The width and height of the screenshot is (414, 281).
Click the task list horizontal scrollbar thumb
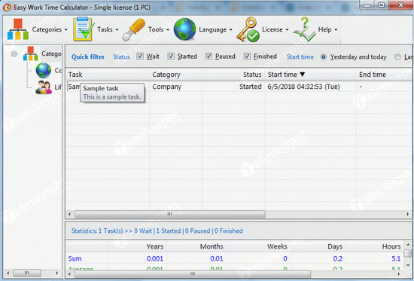click(170, 214)
